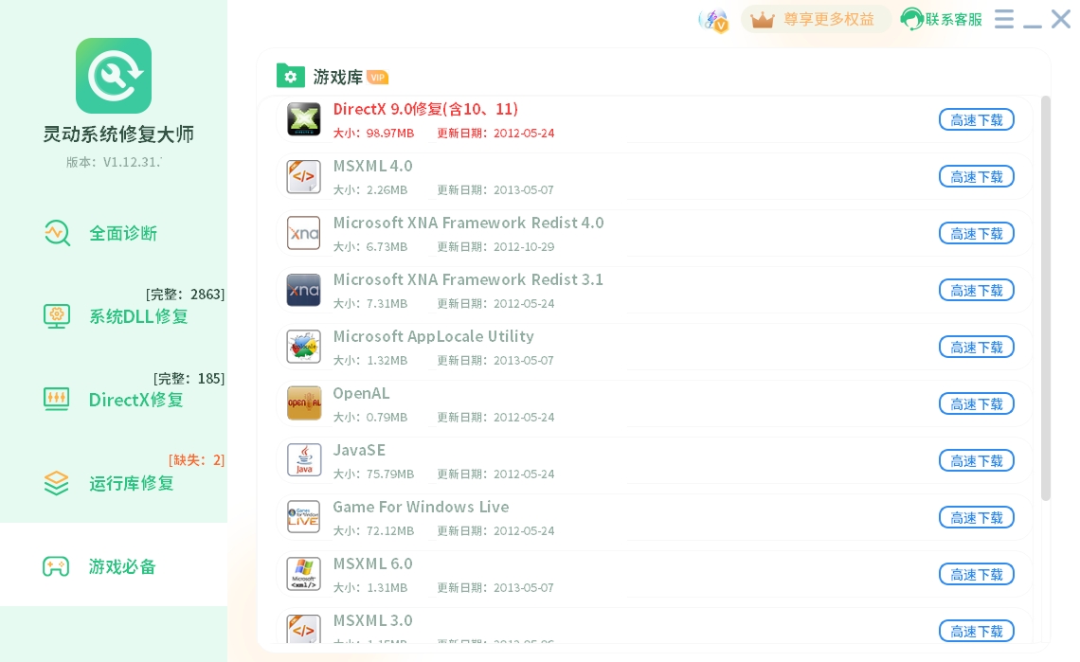Click the MSXML 3.0 icon
Viewport: 1080px width, 662px height.
tap(304, 628)
